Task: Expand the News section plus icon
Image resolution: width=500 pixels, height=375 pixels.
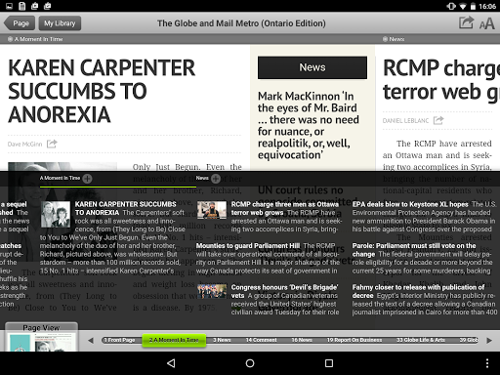Action: coord(216,179)
